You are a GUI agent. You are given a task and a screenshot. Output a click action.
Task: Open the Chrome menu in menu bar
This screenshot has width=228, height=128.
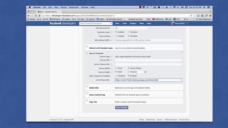point(37,7)
